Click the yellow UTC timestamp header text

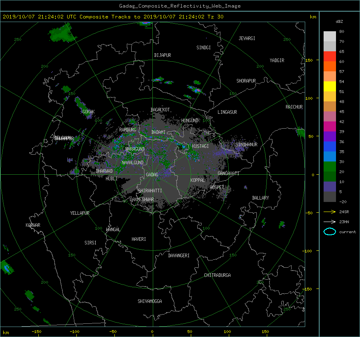click(113, 17)
